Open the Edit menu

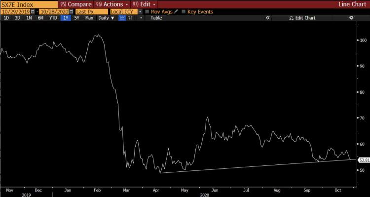[144, 4]
